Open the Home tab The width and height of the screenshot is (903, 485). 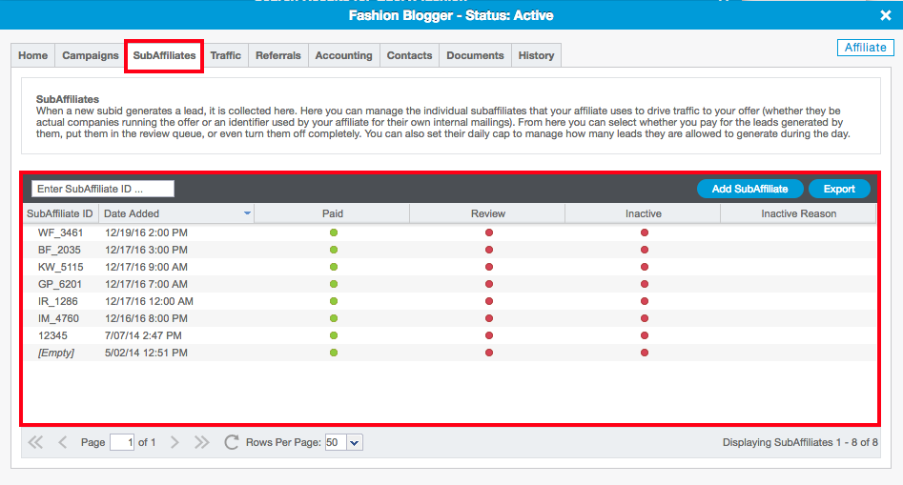click(32, 55)
